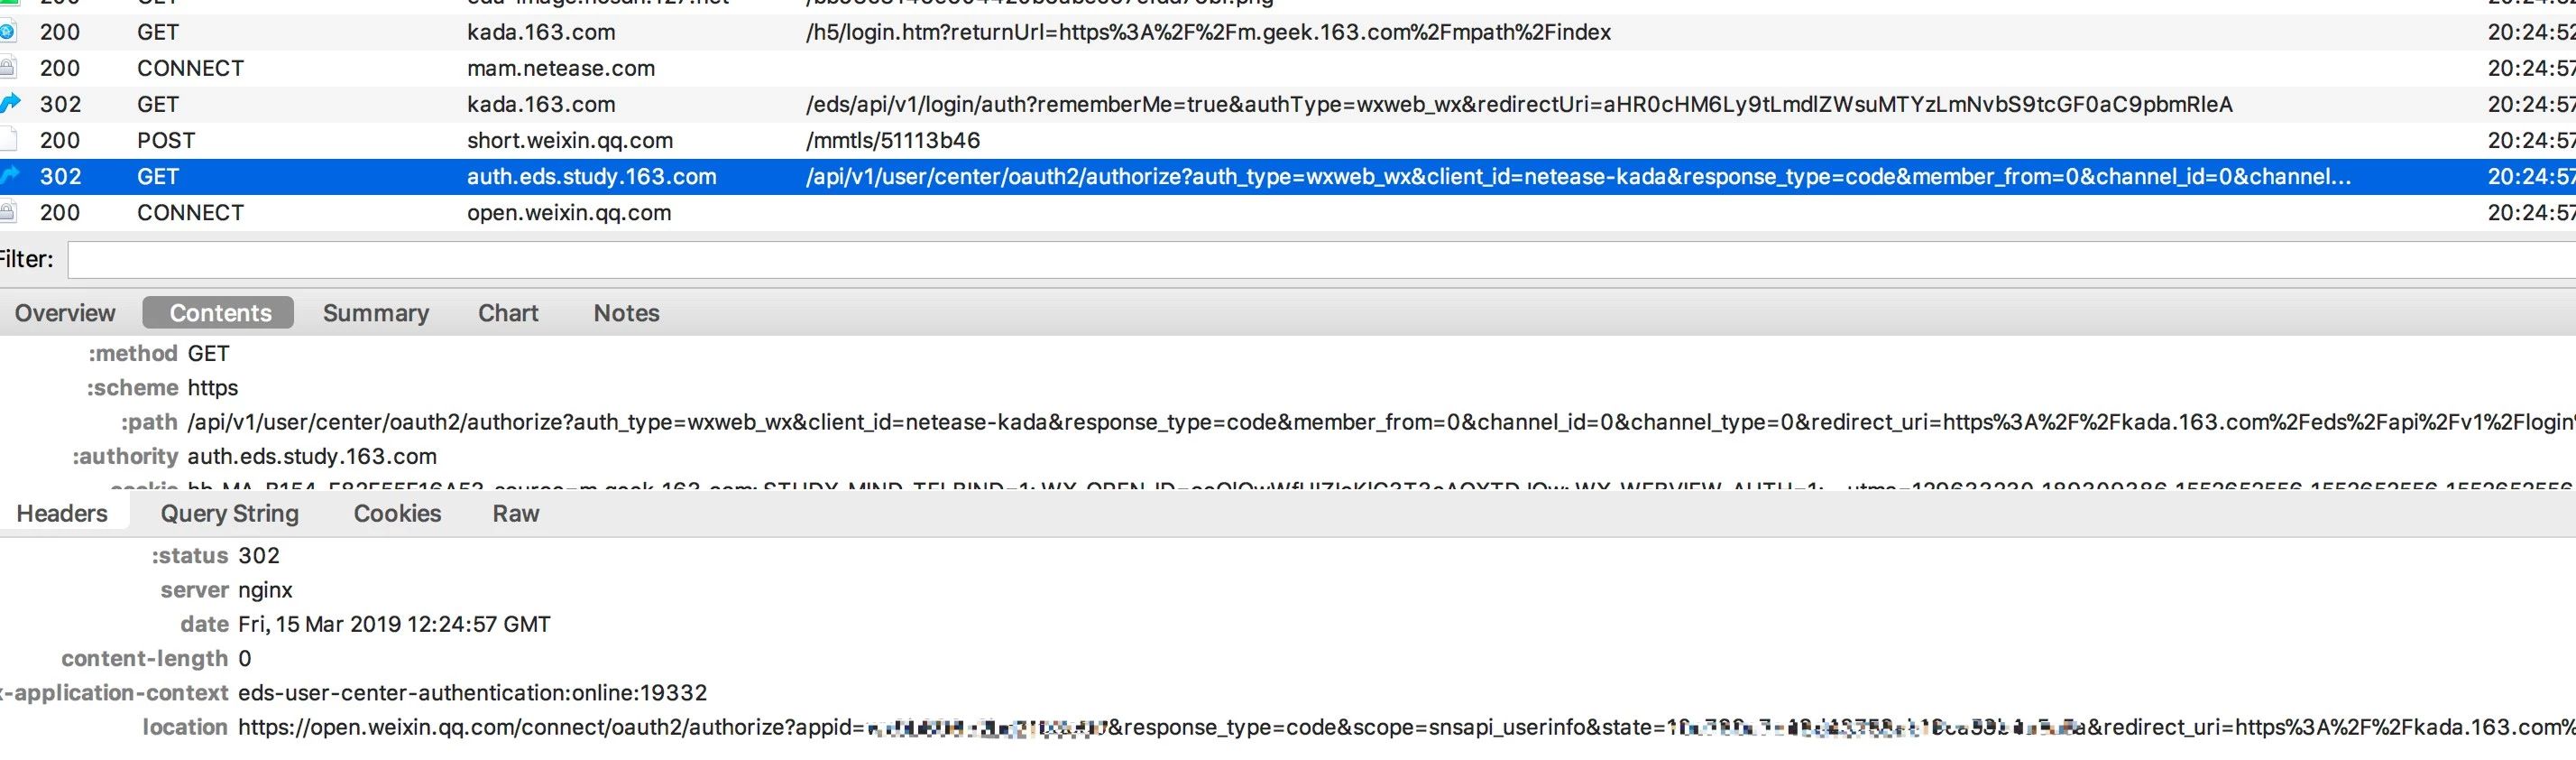Select the /eds/api/v1/login/auth request path
Screen dimensions: 2576x760
coord(1519,104)
